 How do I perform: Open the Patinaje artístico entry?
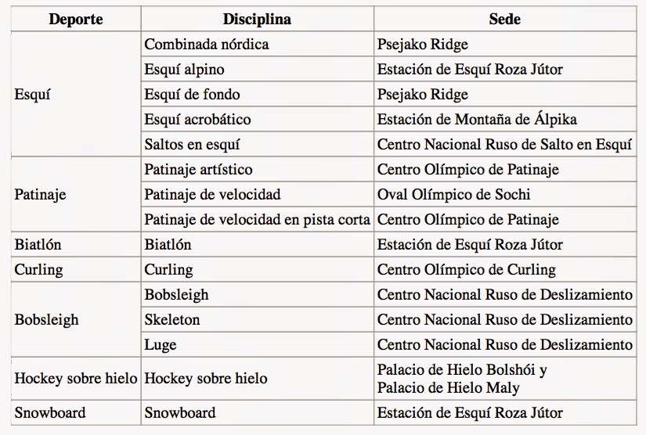pyautogui.click(x=198, y=170)
